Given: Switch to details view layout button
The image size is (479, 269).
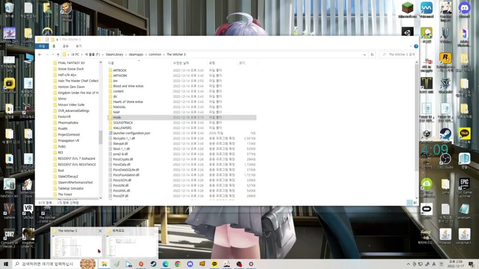Looking at the screenshot, I should click(409, 203).
